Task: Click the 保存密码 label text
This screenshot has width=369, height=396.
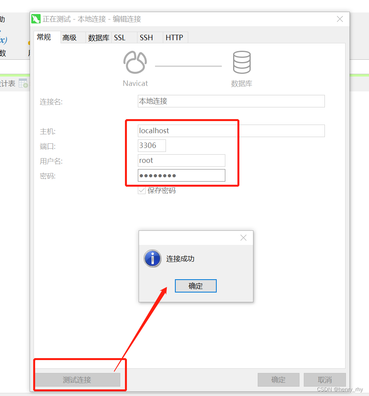Action: pyautogui.click(x=162, y=191)
